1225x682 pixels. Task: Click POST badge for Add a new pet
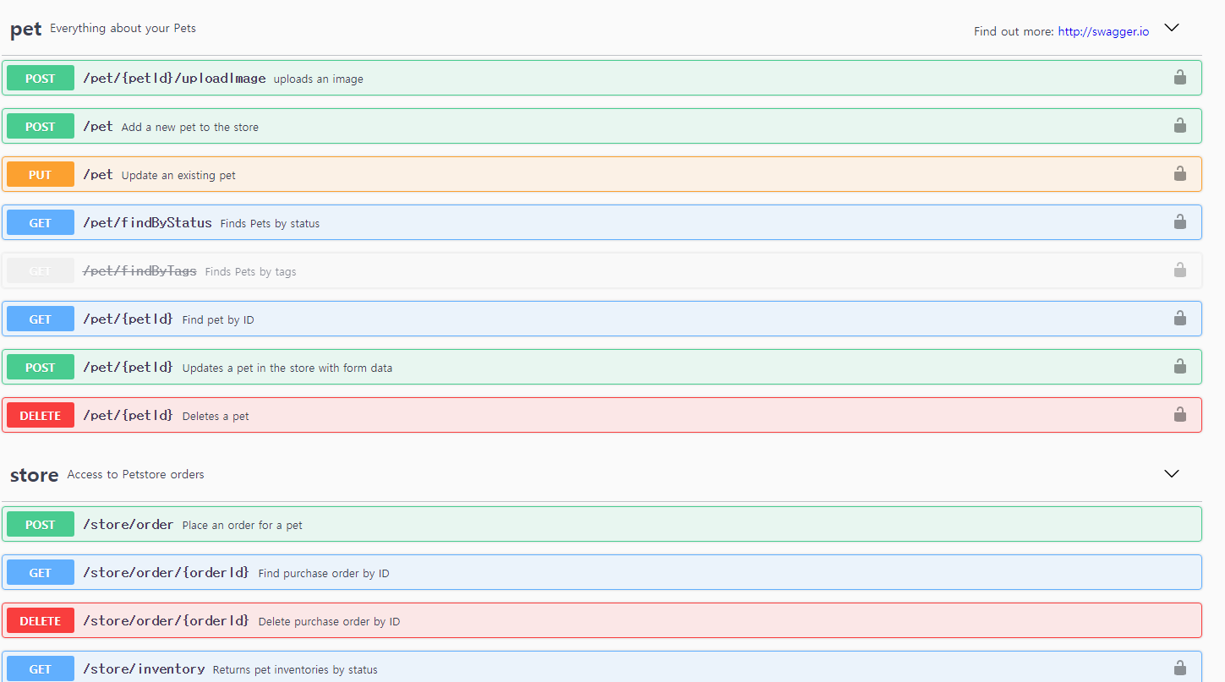(x=41, y=126)
